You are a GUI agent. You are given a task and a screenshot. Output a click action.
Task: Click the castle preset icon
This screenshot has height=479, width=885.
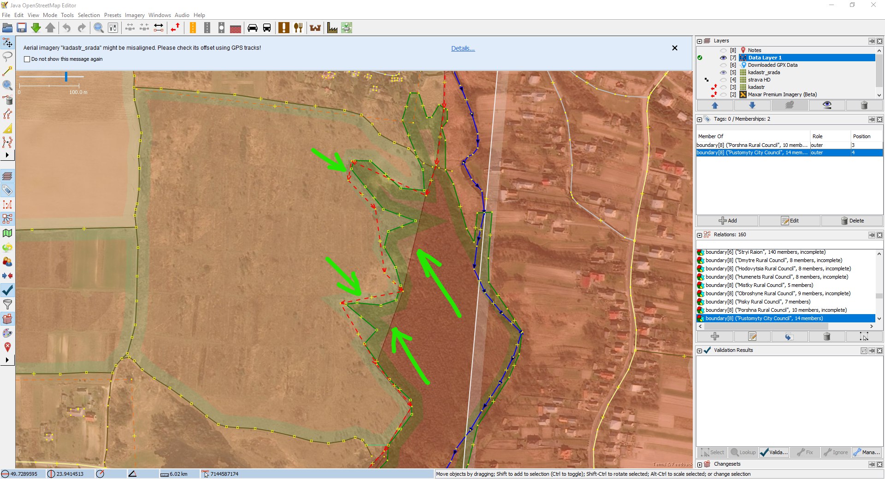pyautogui.click(x=315, y=28)
